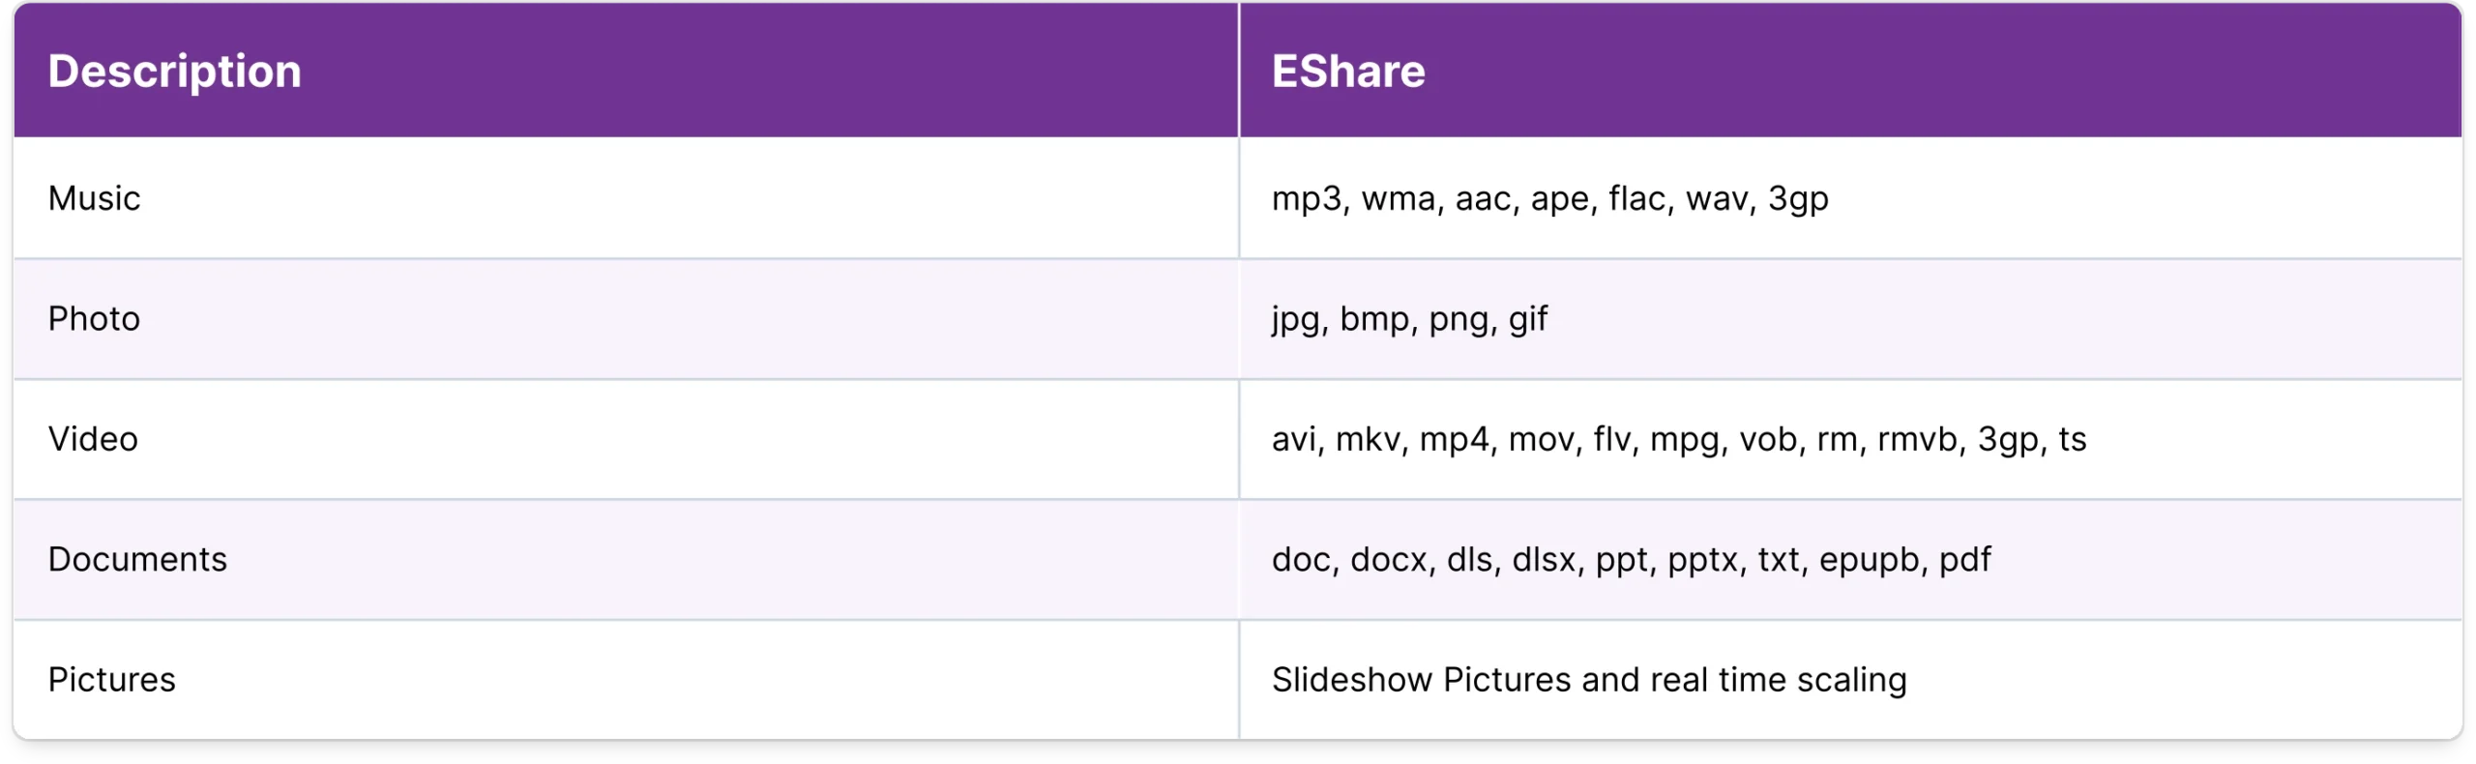Select the Photo row label

pyautogui.click(x=95, y=319)
